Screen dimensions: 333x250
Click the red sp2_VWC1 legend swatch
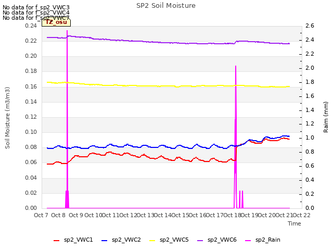click(x=57, y=241)
